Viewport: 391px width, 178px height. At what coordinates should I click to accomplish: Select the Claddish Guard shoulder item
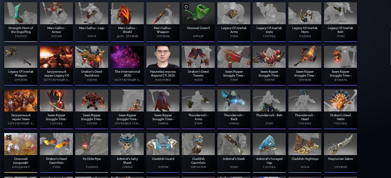coord(163,152)
